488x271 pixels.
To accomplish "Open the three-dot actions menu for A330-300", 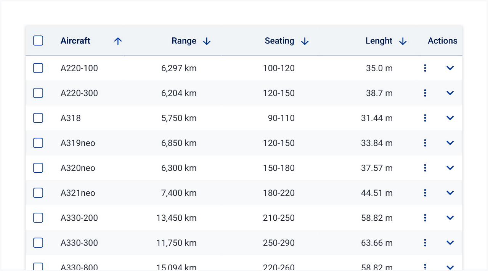I will 425,242.
